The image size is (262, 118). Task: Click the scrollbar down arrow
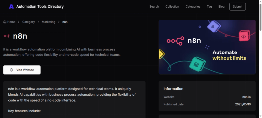click(x=260, y=116)
